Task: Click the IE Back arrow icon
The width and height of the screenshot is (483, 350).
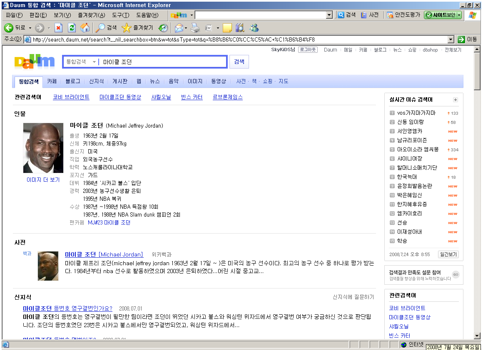Action: (9, 28)
